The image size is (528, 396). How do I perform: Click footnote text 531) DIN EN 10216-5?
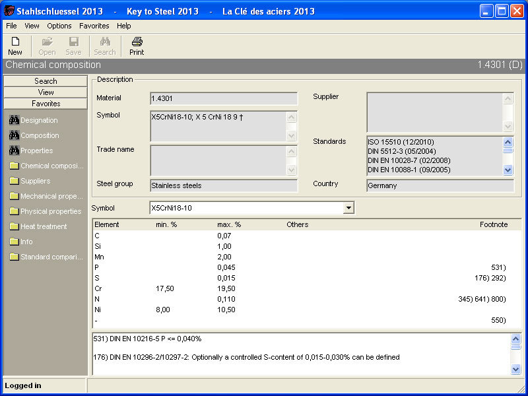click(147, 339)
